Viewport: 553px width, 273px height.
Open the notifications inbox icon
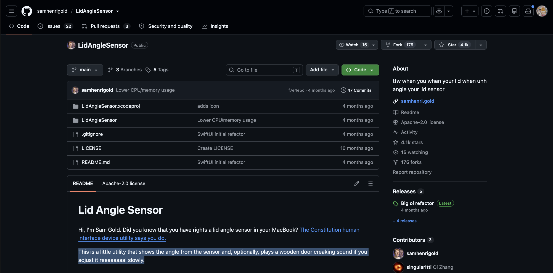point(528,11)
